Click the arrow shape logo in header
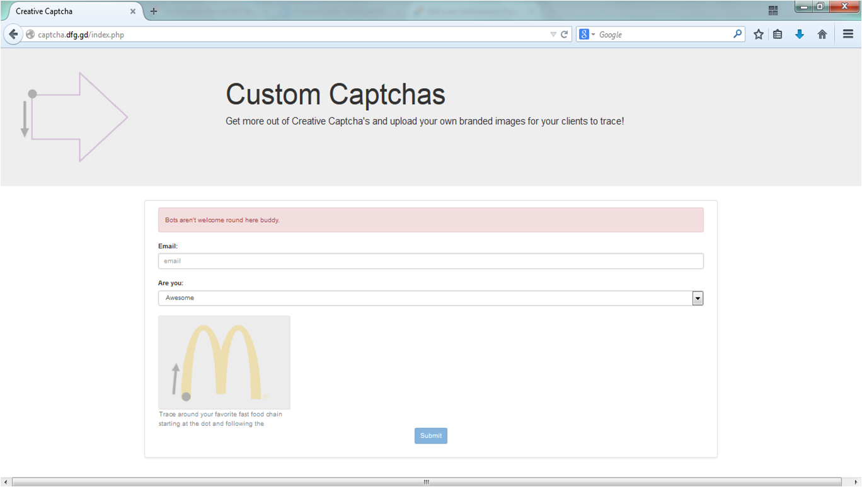This screenshot has width=862, height=487. [74, 117]
